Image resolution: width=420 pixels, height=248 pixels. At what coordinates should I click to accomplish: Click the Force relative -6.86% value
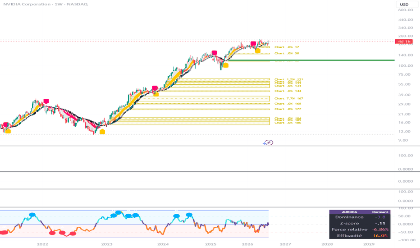point(380,230)
